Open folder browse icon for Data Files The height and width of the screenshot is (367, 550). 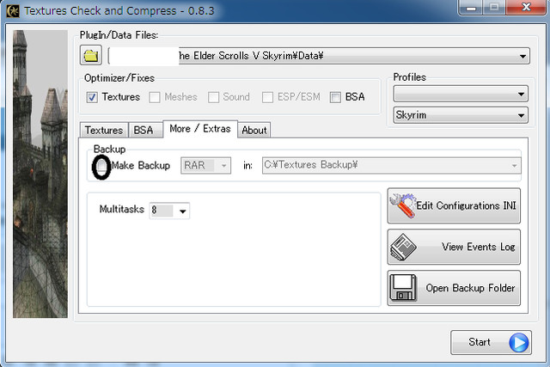[x=91, y=55]
